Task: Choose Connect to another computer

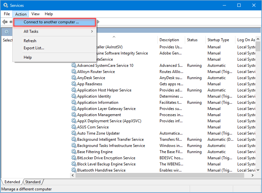Action: click(51, 22)
